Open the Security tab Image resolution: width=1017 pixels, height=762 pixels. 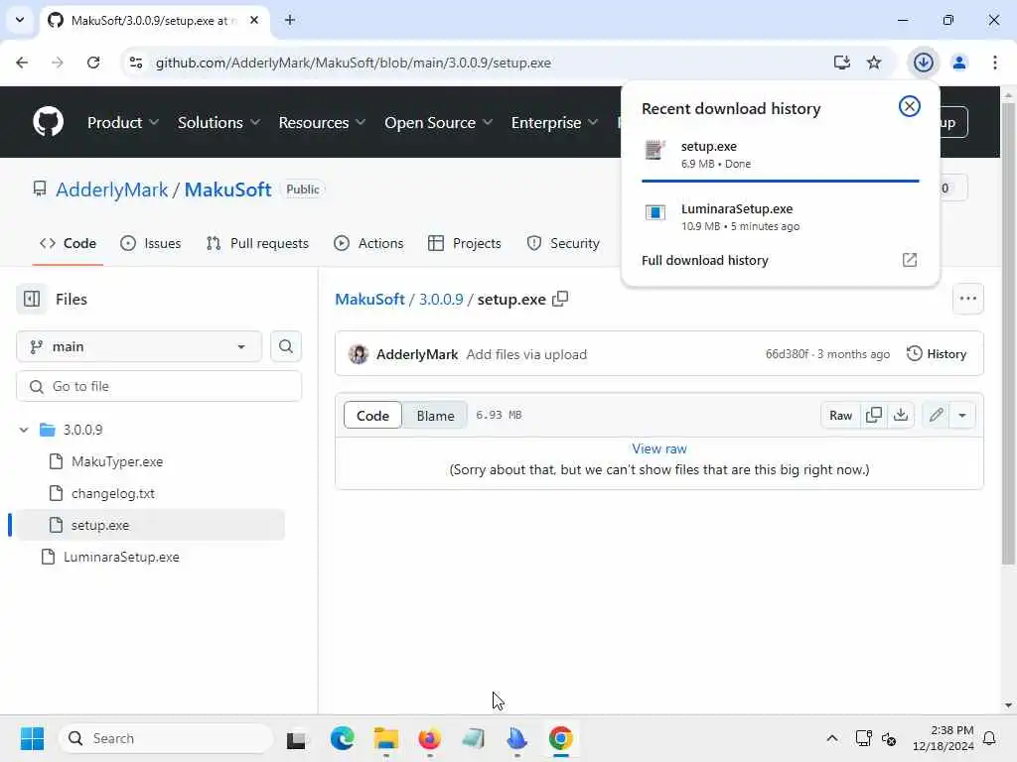coord(562,244)
